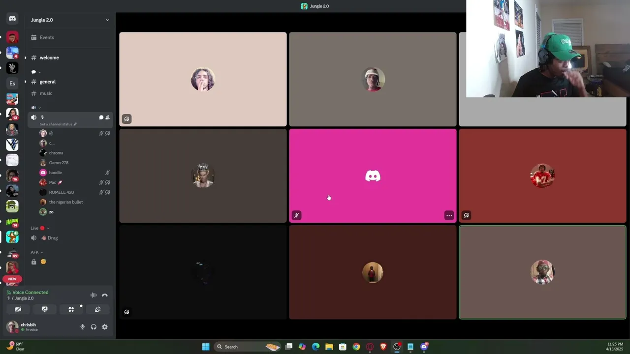Focus the pink hoodie participant tile
This screenshot has height=354, width=630.
coord(373,176)
